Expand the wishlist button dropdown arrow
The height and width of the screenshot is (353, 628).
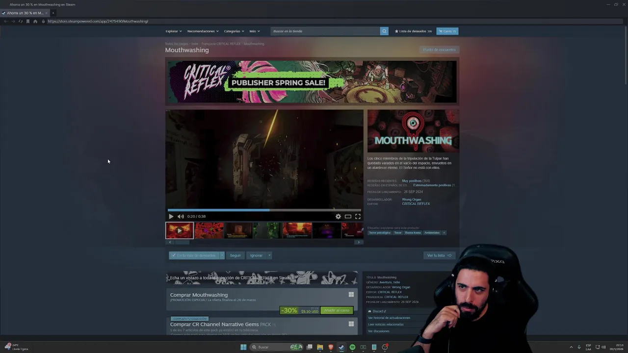pos(222,255)
